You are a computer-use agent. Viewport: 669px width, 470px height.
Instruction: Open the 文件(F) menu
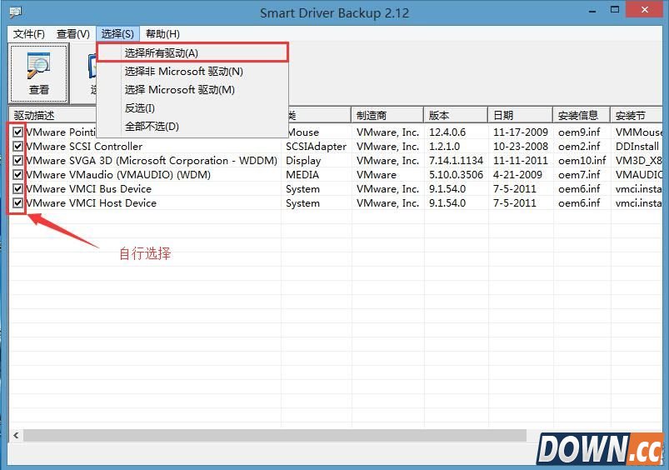29,34
